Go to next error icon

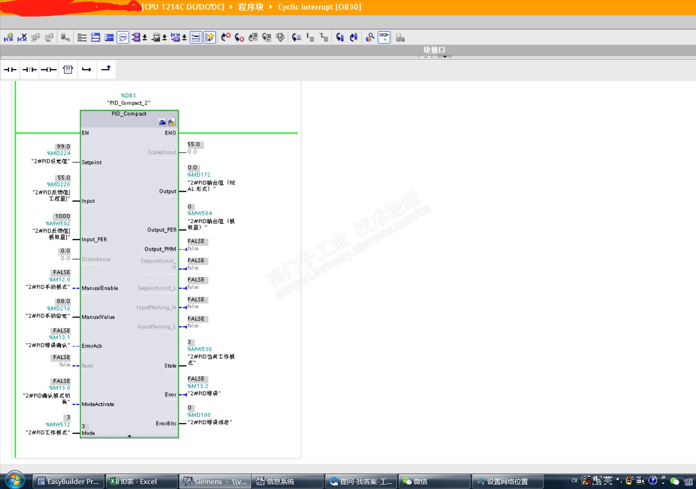[239, 38]
